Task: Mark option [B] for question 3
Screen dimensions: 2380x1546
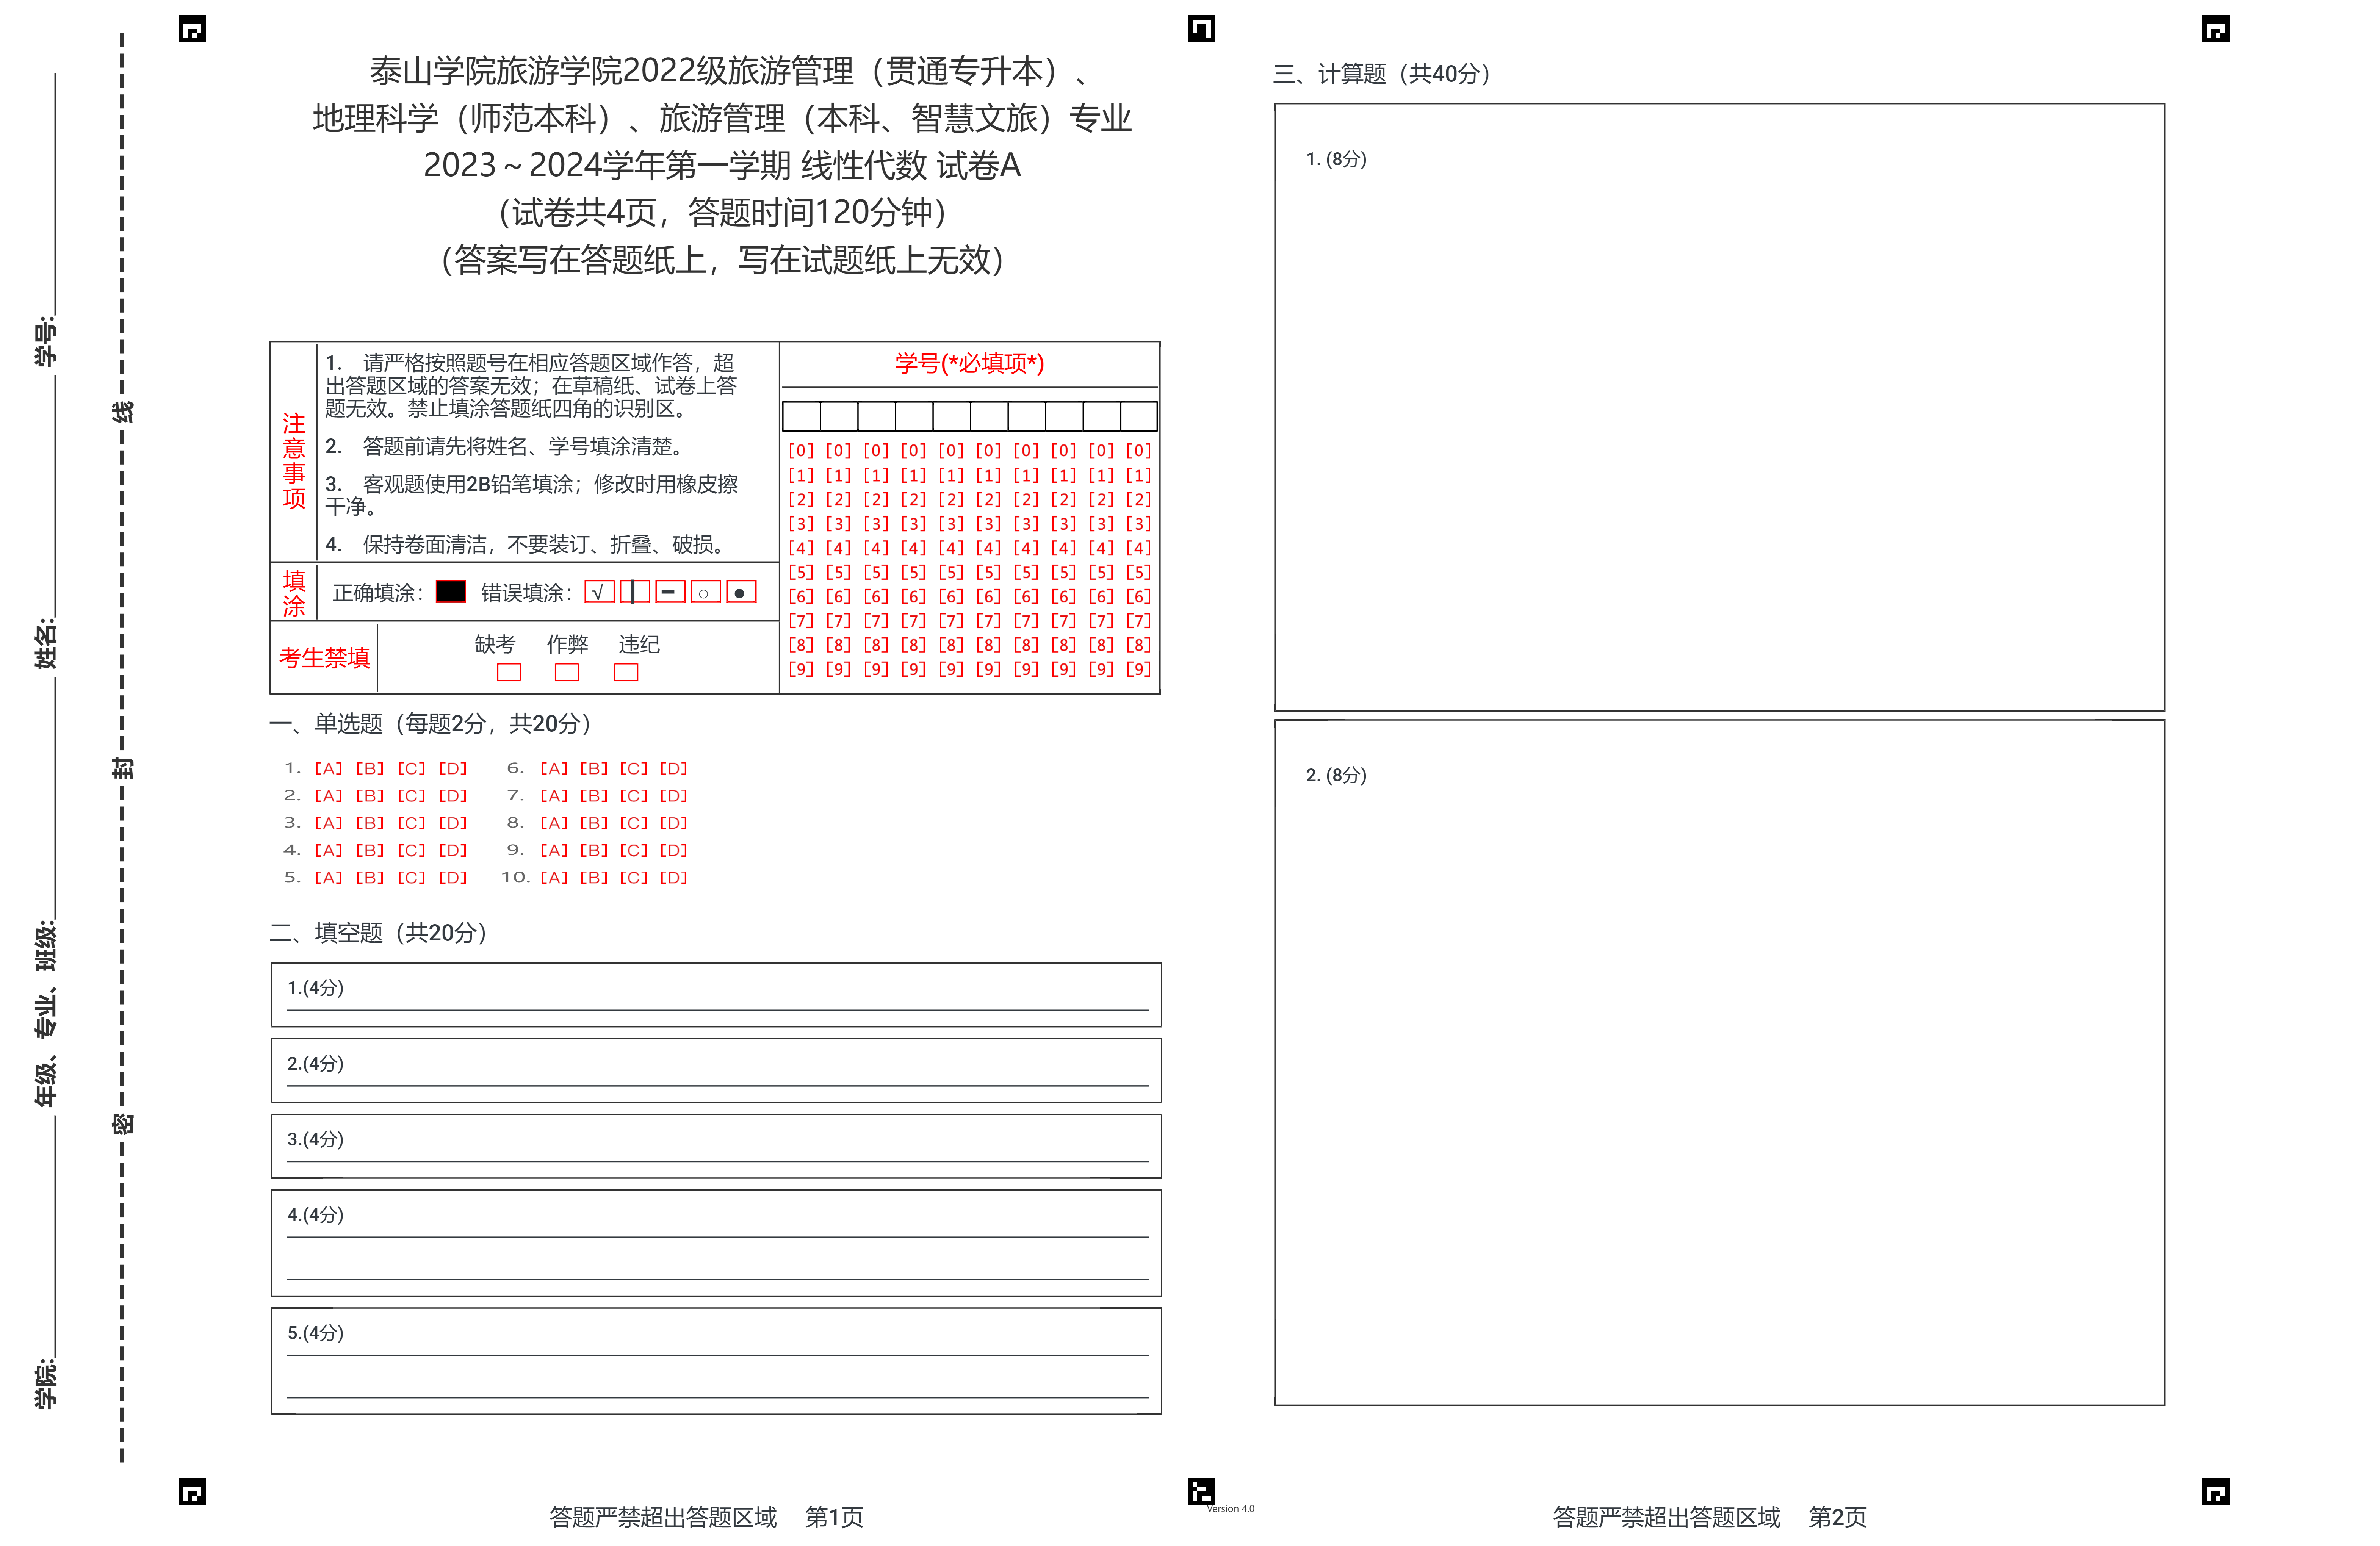Action: click(370, 823)
